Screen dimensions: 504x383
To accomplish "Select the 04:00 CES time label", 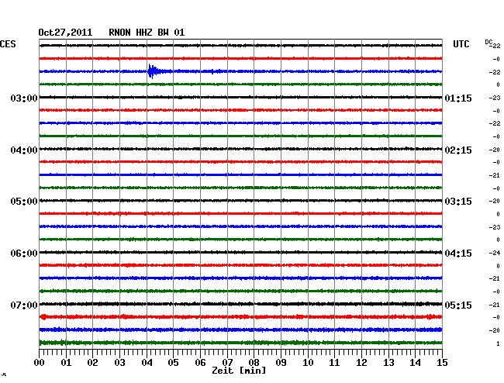I will pos(24,150).
